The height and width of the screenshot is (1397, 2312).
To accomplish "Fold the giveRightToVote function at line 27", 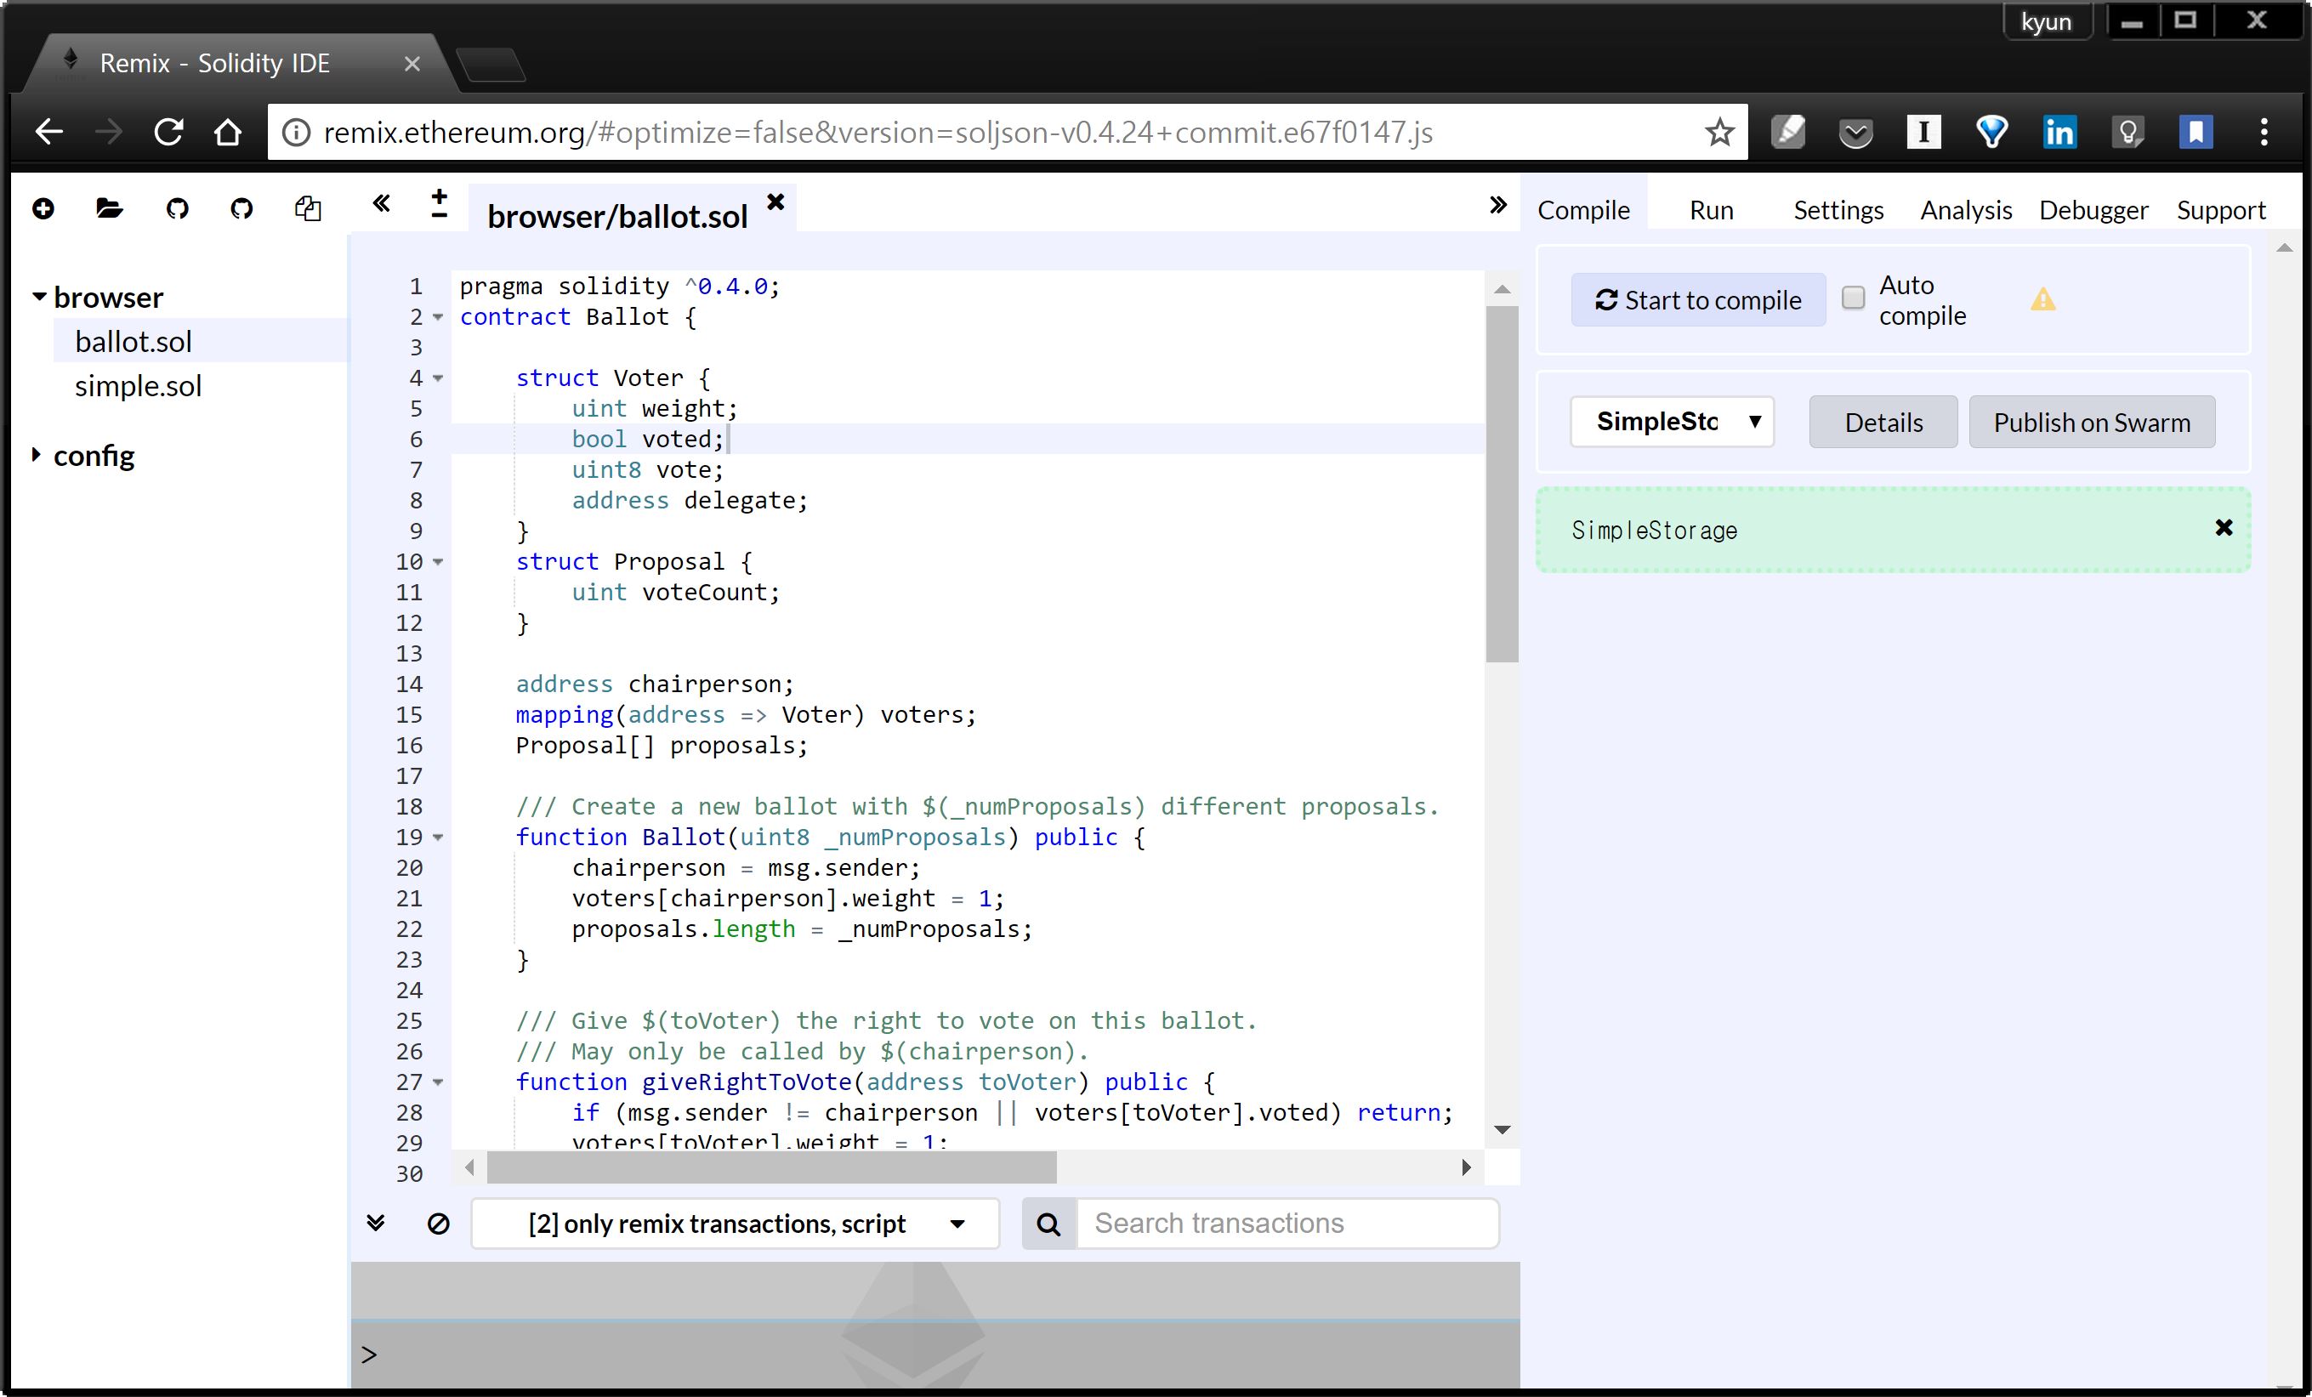I will [437, 1082].
